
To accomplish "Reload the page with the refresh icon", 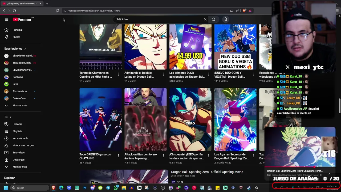I will (14, 11).
